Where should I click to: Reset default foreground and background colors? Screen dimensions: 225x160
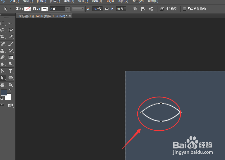pos(2,99)
